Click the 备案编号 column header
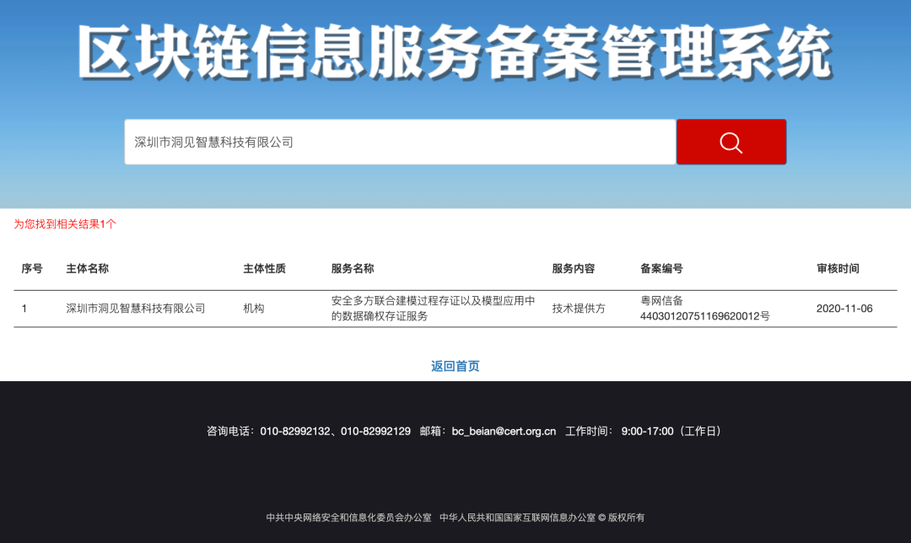The width and height of the screenshot is (911, 543). 662,268
